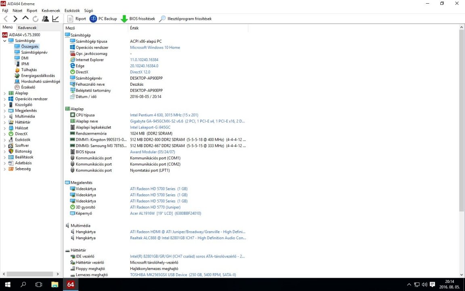Click the Back navigation arrow
Screen dimensions: 465x291
point(5,19)
